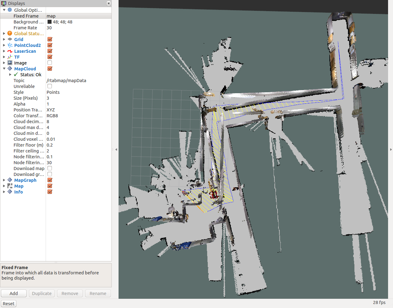Expand the Status: Ok entry

pos(10,75)
